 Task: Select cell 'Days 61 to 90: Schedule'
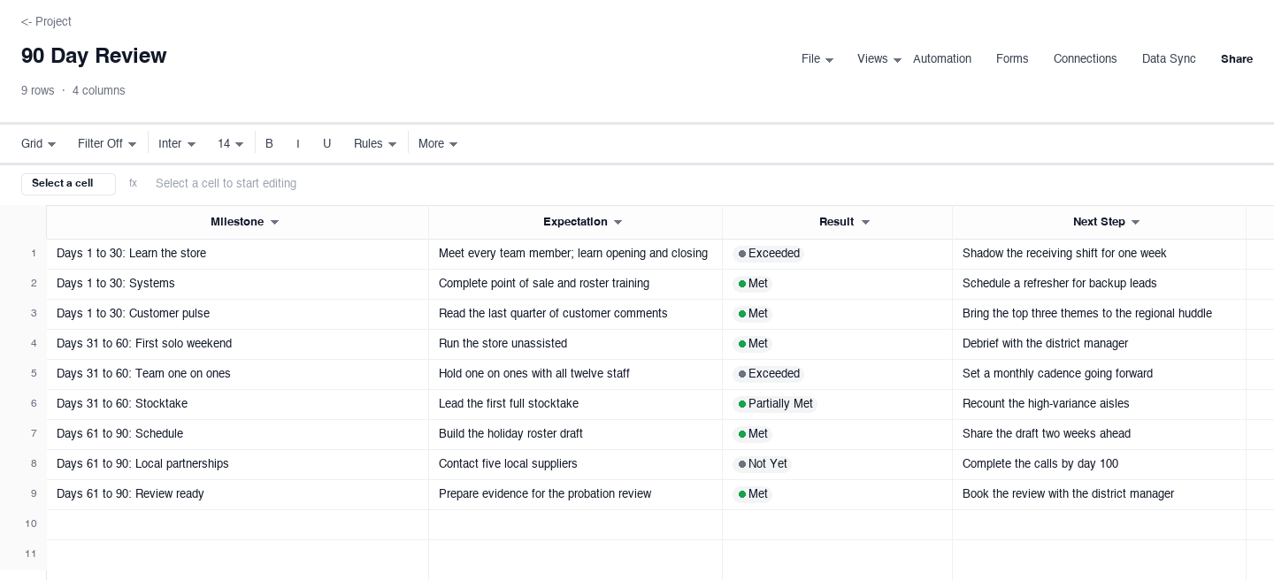tap(237, 434)
